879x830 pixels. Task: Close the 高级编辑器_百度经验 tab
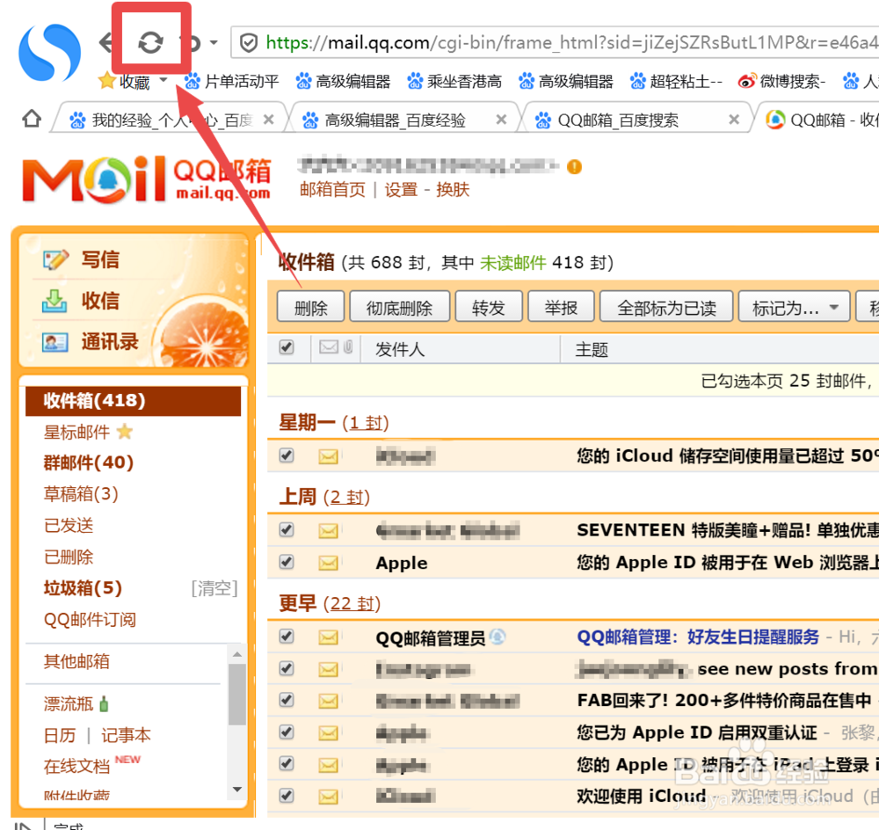pos(501,120)
